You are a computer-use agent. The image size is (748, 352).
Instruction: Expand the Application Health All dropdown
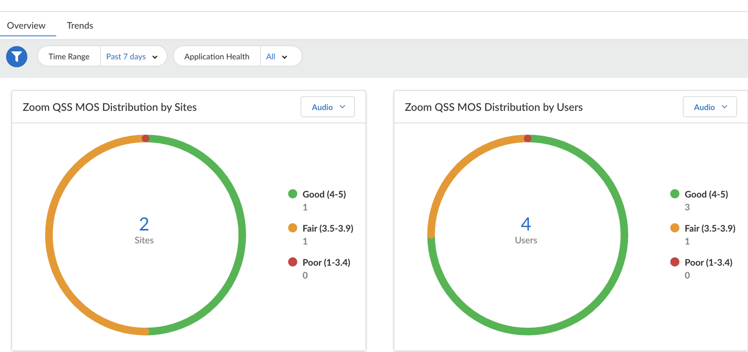pyautogui.click(x=277, y=56)
